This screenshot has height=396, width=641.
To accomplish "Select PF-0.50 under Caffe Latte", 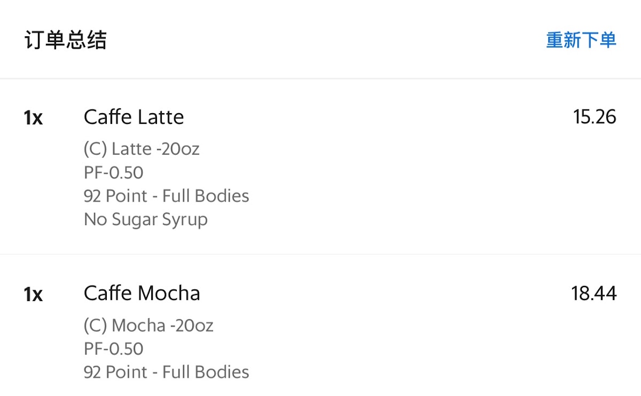I will point(113,172).
